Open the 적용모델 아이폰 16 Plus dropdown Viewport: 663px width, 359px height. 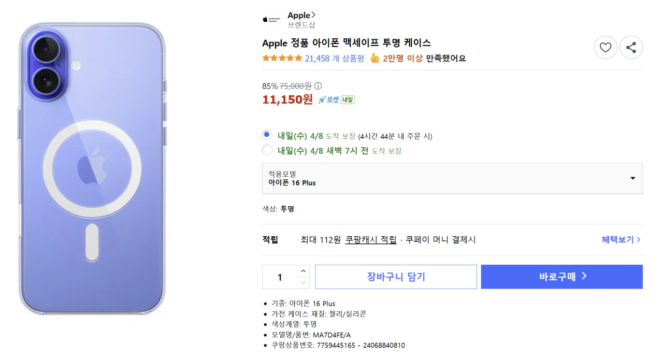tap(452, 178)
